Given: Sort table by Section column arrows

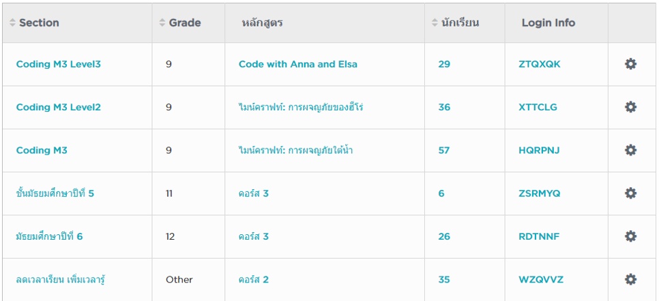Looking at the screenshot, I should [x=12, y=22].
